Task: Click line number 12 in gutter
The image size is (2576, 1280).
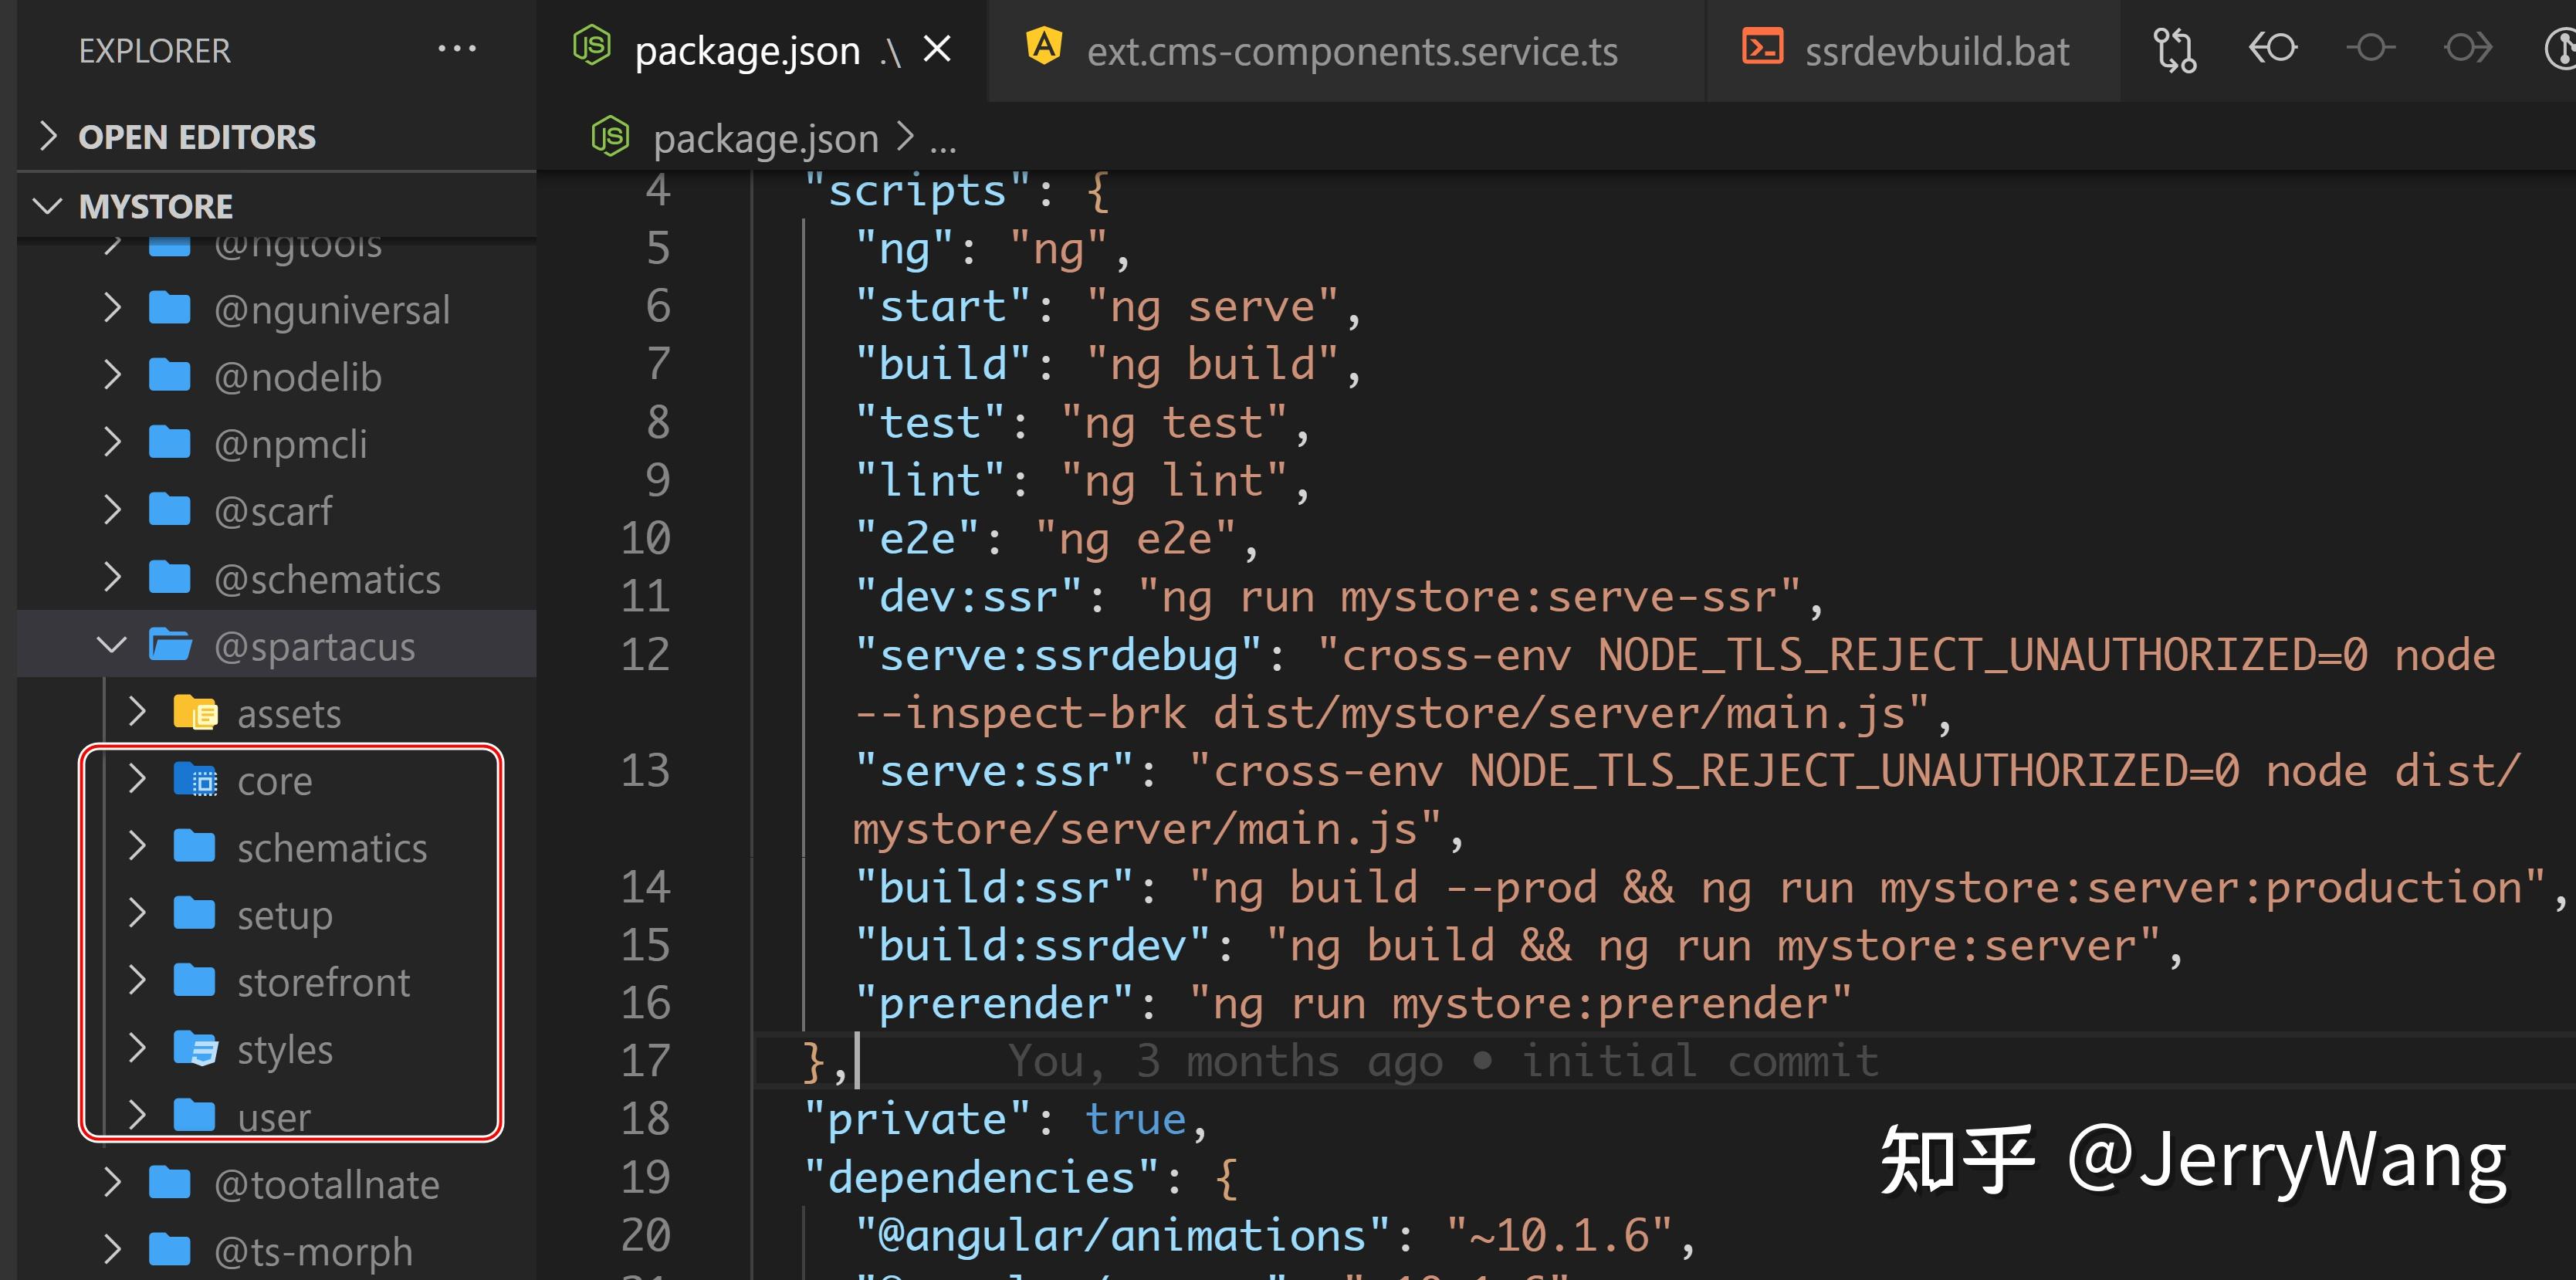Action: click(x=646, y=654)
